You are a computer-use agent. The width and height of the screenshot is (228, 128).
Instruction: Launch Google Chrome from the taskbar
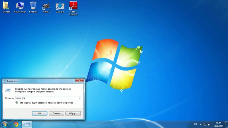pos(16,125)
